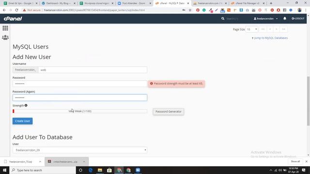Reload the page

(x=16, y=10)
